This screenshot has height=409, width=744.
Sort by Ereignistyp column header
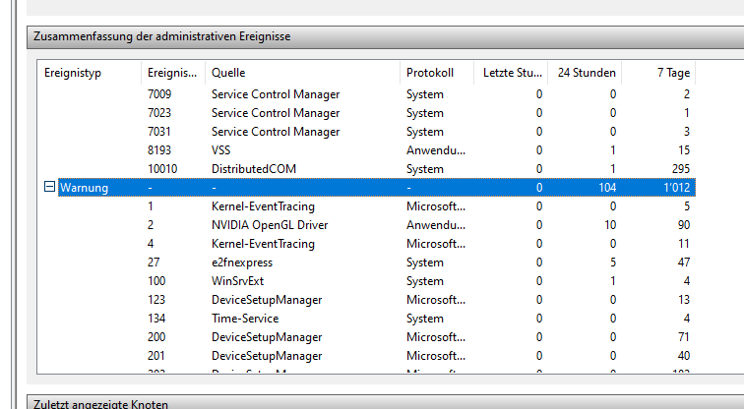[x=89, y=73]
